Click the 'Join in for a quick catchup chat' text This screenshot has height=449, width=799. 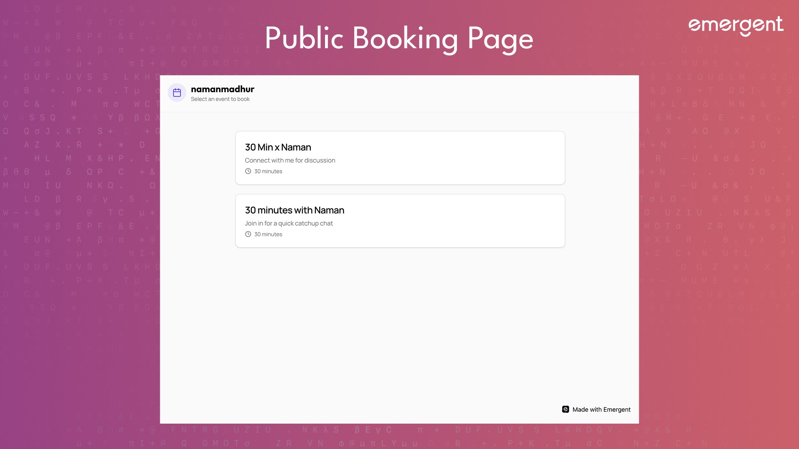pyautogui.click(x=288, y=223)
